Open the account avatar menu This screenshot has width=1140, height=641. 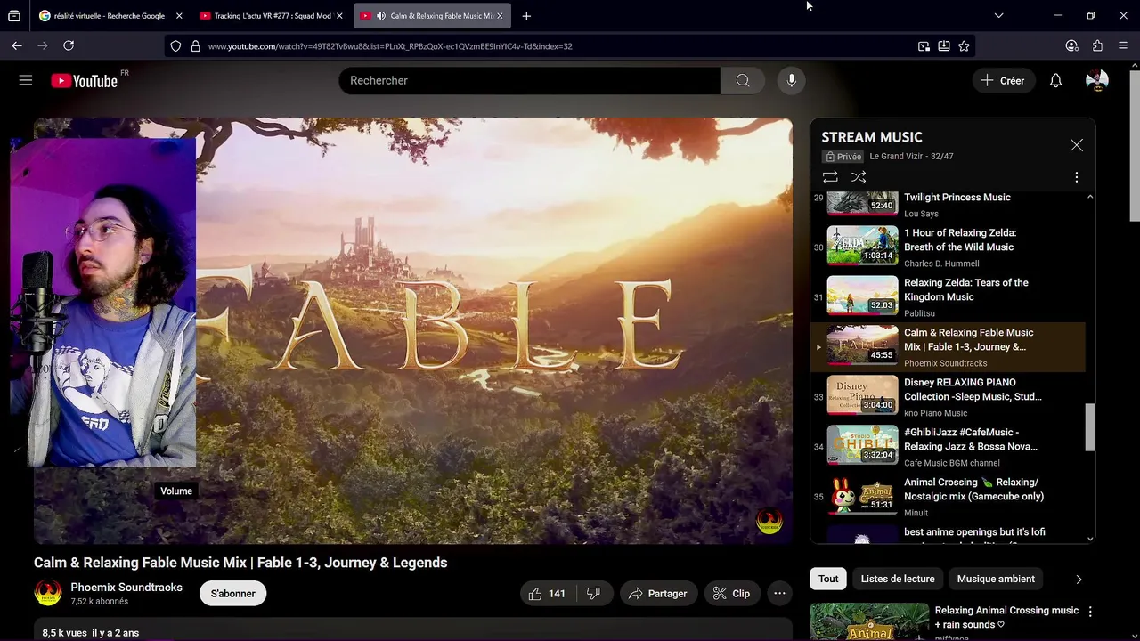pos(1097,80)
